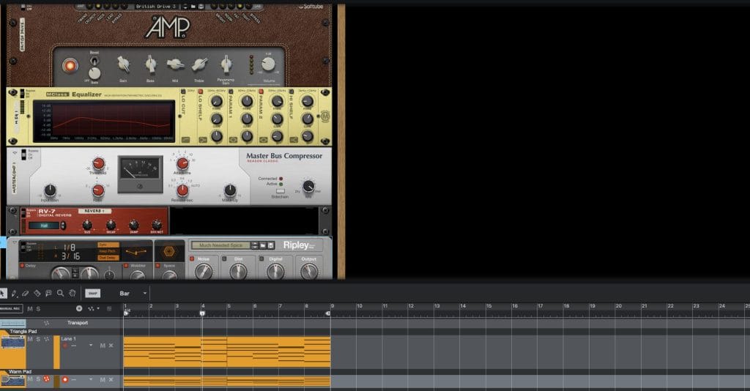Select the Hand tool
This screenshot has height=391, width=750.
click(72, 293)
